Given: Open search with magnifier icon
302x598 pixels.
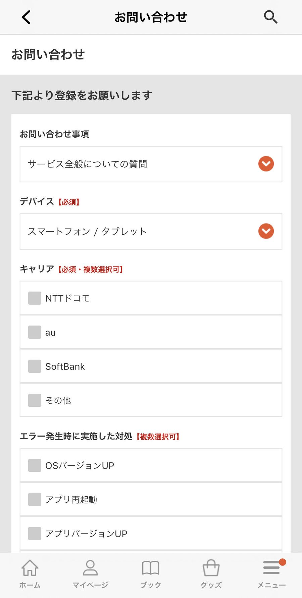Looking at the screenshot, I should click(x=270, y=17).
